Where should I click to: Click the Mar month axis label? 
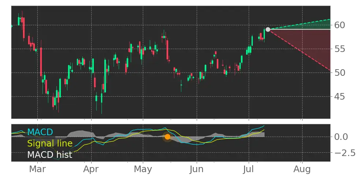coord(37,170)
